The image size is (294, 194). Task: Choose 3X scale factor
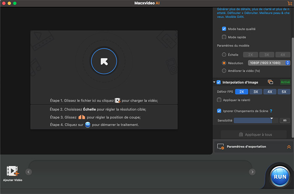tap(266, 55)
